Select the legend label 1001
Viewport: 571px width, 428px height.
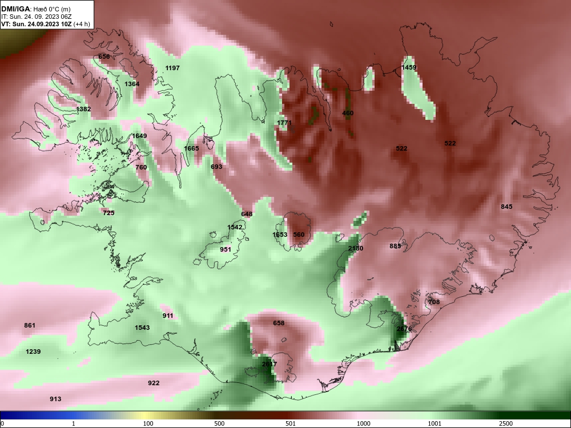pyautogui.click(x=435, y=423)
